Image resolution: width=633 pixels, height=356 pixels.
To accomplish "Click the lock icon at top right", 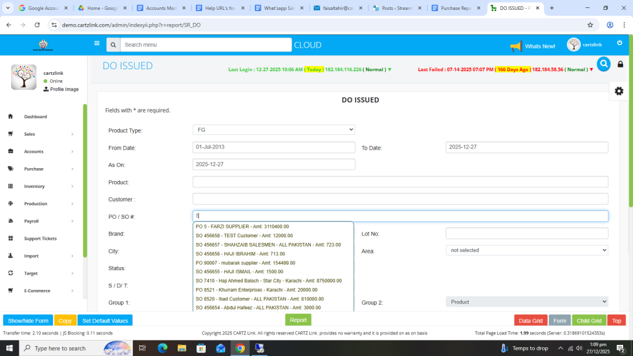I will click(621, 64).
